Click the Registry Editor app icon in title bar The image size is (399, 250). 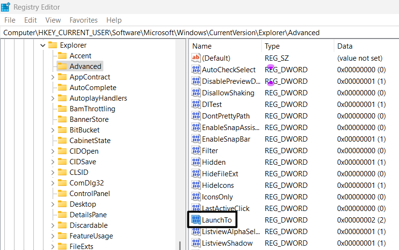point(6,7)
